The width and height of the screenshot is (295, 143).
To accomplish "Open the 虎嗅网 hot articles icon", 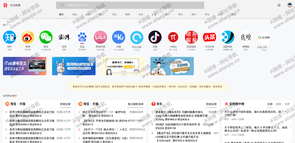I will click(246, 37).
